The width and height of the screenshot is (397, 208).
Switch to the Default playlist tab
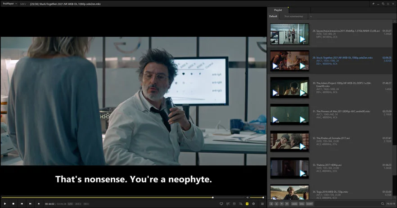(x=273, y=17)
